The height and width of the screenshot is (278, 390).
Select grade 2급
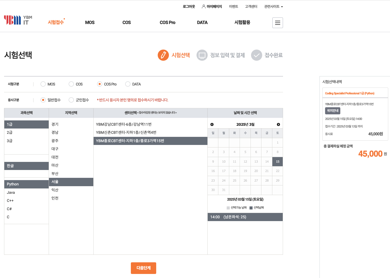click(26, 133)
